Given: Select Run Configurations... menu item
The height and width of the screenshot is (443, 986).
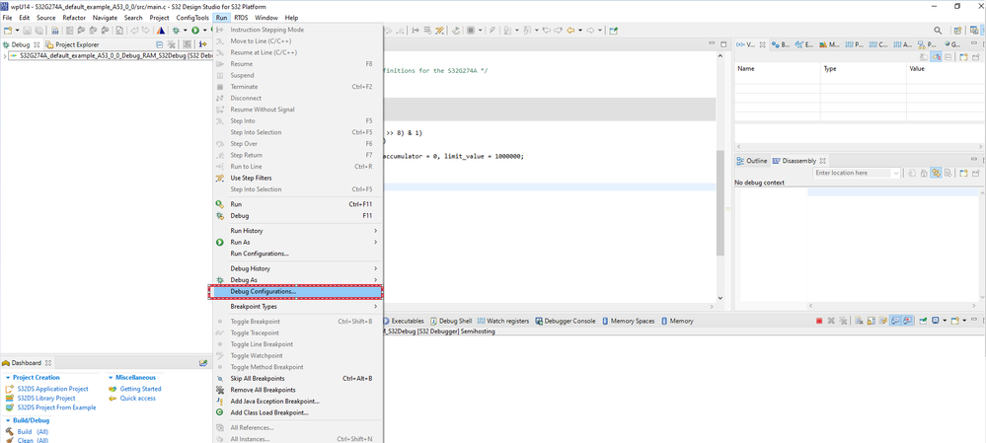Looking at the screenshot, I should (295, 254).
